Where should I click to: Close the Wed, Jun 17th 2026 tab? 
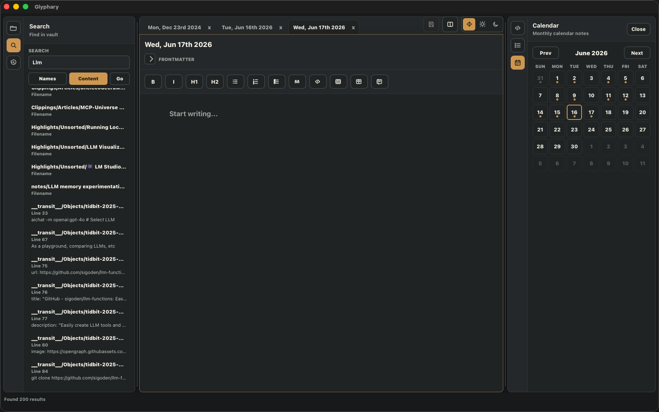pyautogui.click(x=353, y=28)
